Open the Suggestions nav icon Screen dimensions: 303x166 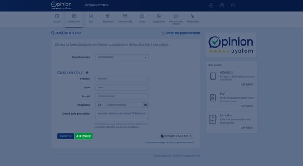tap(159, 16)
